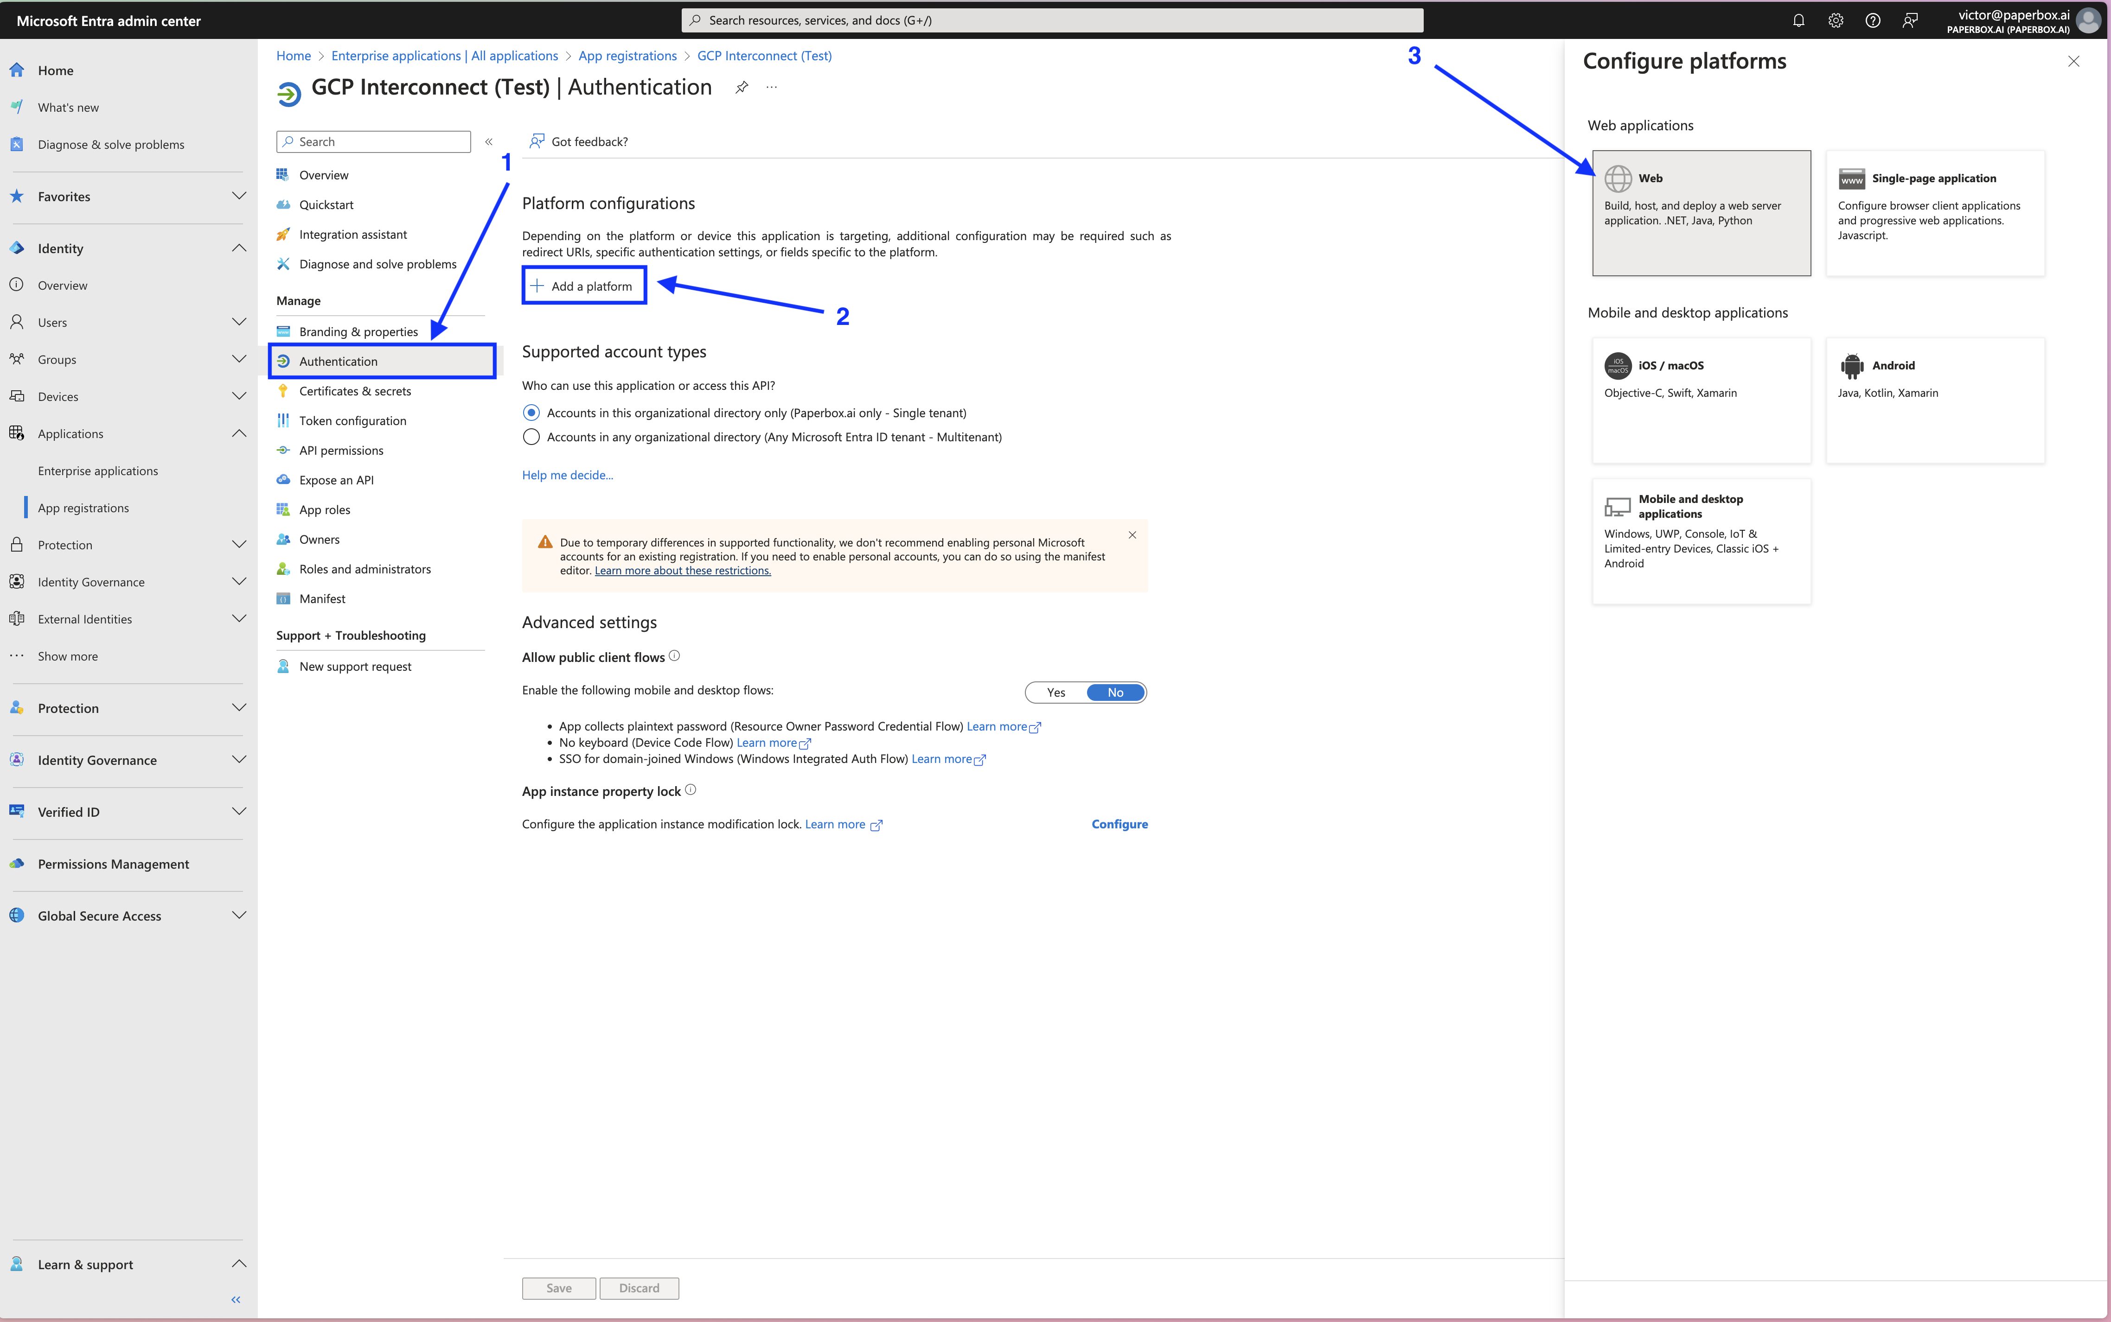Click the Add a platform button
This screenshot has height=1322, width=2111.
583,285
